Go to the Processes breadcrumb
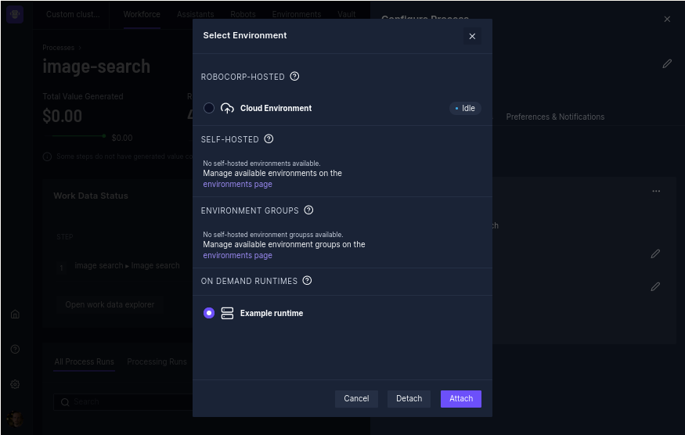Viewport: 685px width, 435px height. [59, 48]
